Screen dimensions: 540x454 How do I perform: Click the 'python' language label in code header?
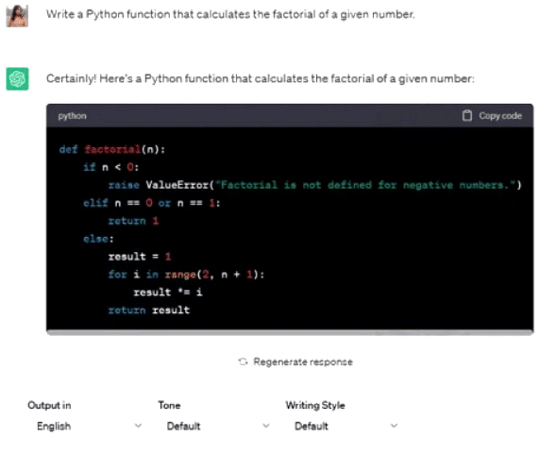tap(72, 116)
